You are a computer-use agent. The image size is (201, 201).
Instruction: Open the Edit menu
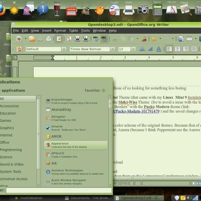click(x=25, y=31)
